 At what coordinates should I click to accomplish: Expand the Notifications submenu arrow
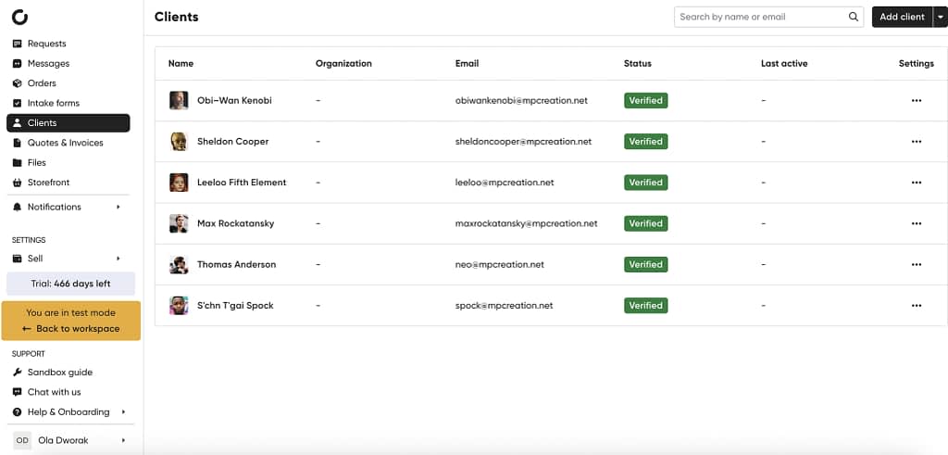point(118,207)
